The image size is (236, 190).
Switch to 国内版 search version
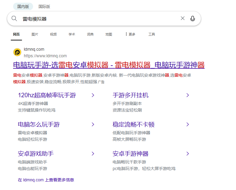(x=23, y=6)
